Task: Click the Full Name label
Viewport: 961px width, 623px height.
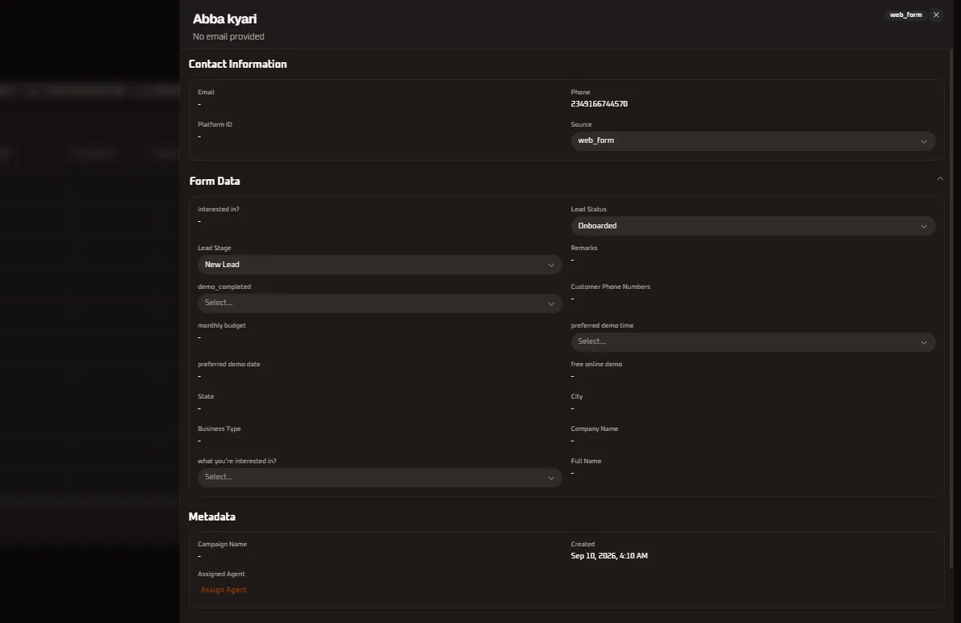Action: coord(586,461)
